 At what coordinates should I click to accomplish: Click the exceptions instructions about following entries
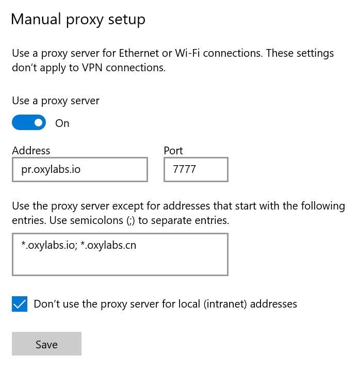(178, 206)
